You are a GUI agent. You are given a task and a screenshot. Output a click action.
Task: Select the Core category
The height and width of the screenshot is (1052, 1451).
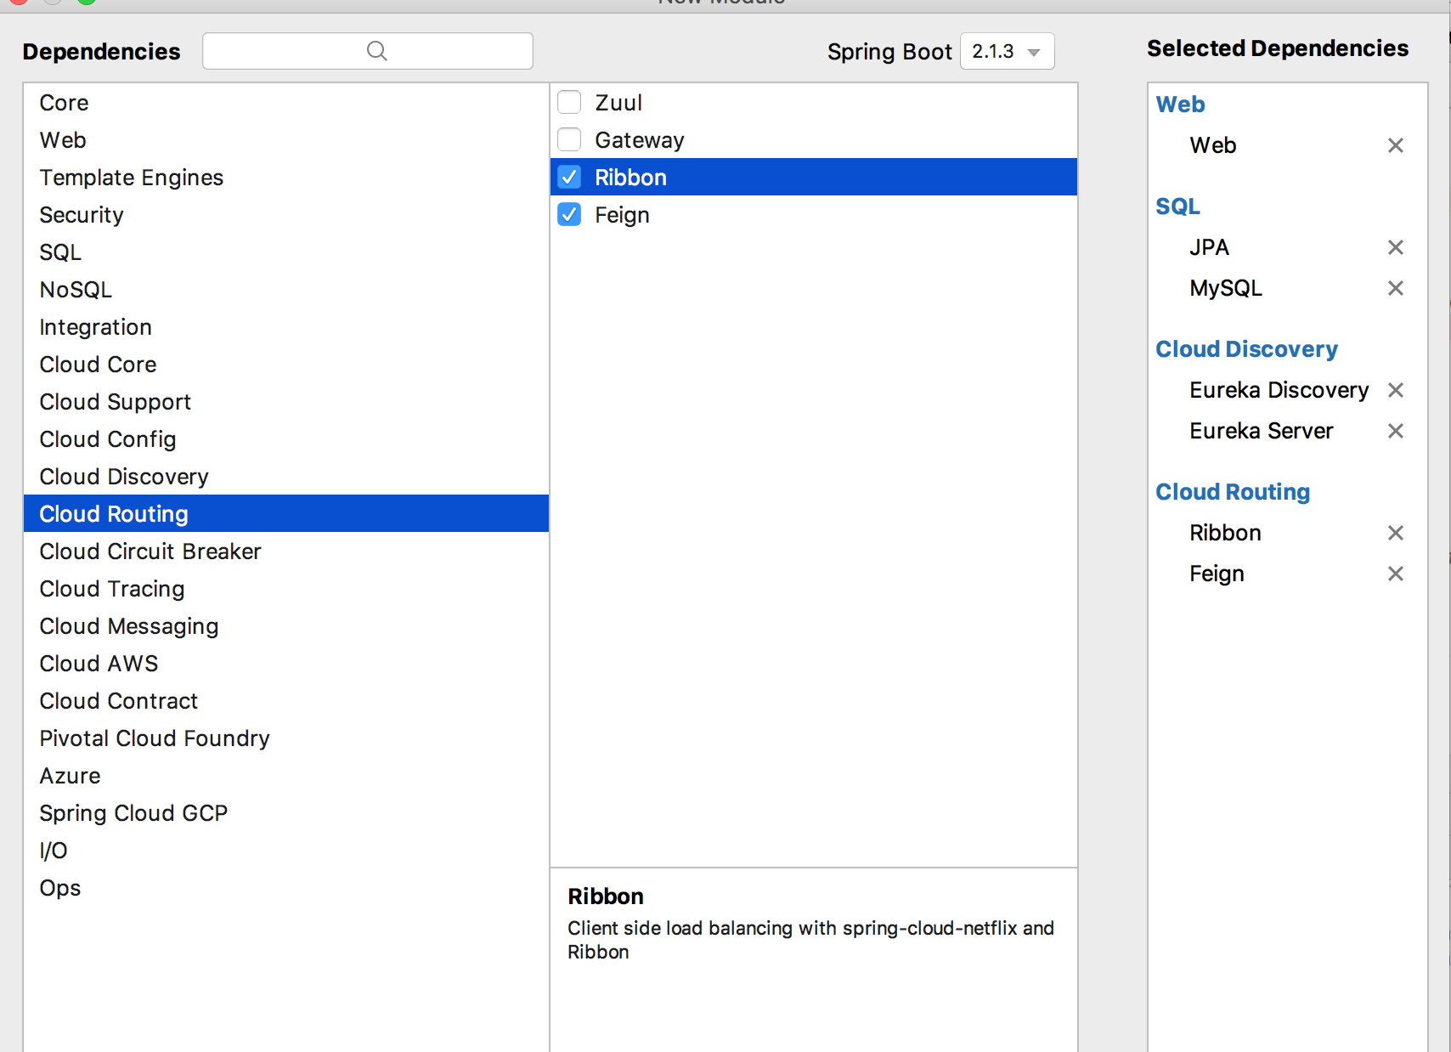coord(286,102)
